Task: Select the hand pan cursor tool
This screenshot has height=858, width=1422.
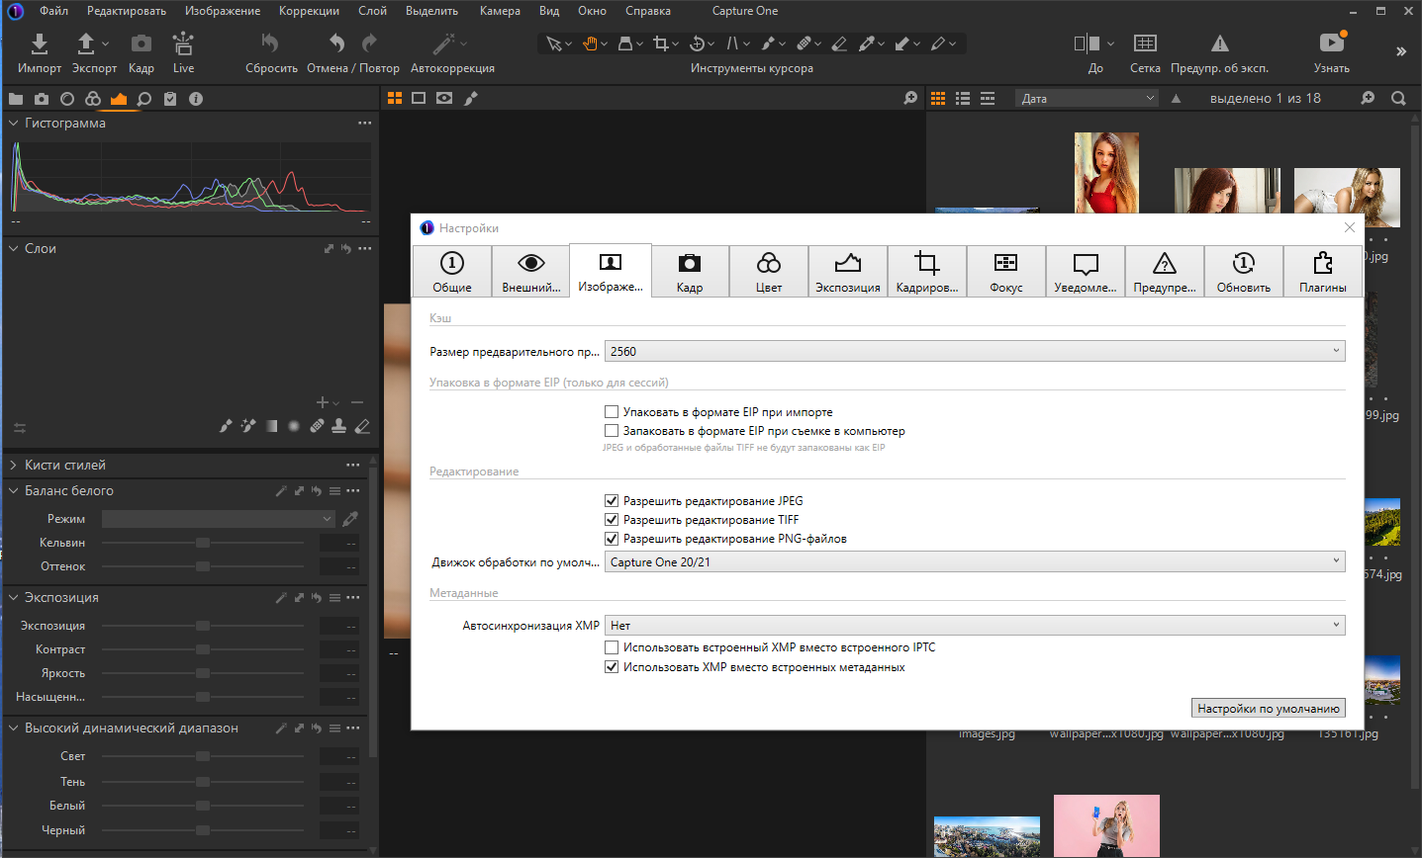Action: 590,43
